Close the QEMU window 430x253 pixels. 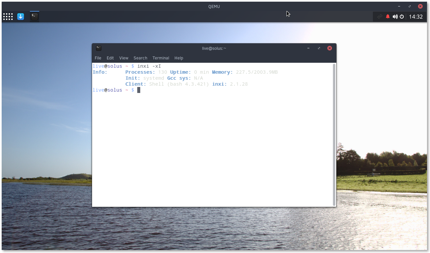point(420,6)
